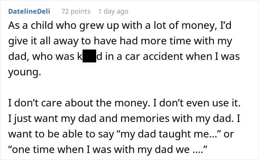Open the DatelineDeli user profile link

pos(29,11)
